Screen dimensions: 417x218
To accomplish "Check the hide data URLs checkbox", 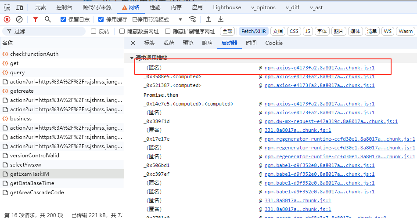I will [122, 31].
